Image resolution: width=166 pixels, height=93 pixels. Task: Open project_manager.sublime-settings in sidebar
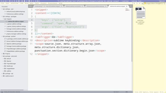pyautogui.click(x=16, y=34)
